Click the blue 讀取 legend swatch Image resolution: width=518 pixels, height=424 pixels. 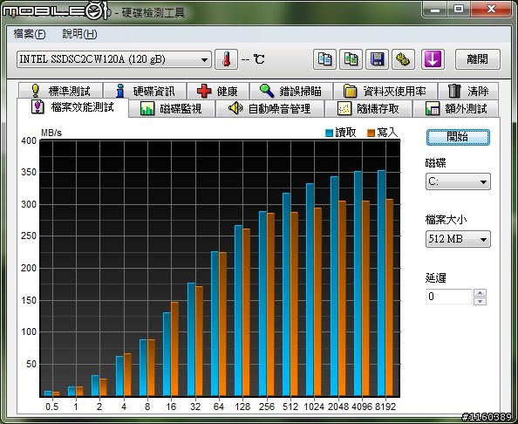329,133
